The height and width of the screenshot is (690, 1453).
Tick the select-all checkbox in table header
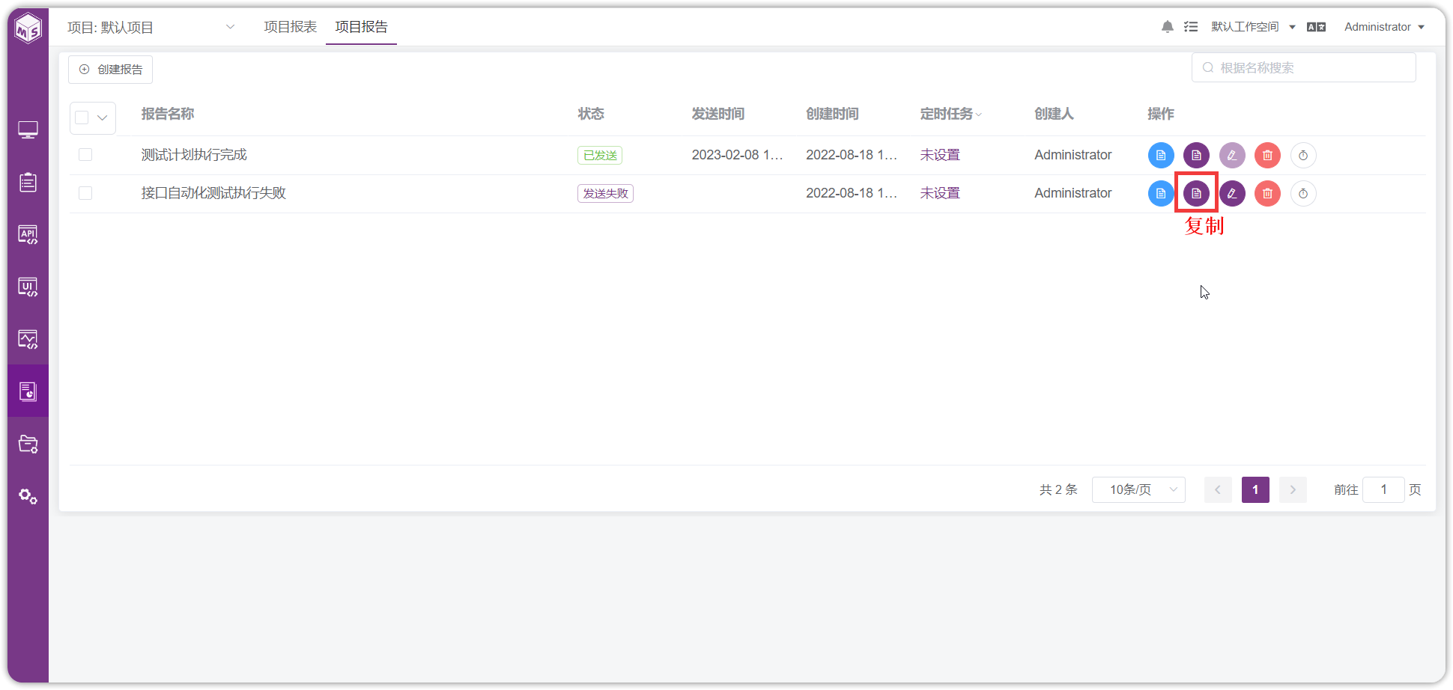(82, 117)
